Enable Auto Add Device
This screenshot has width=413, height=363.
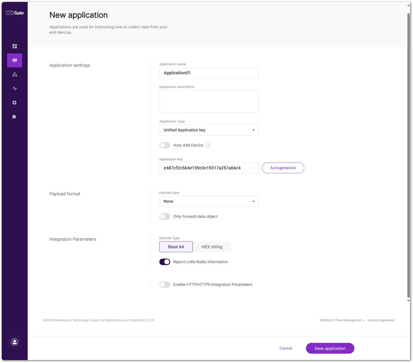(x=165, y=145)
